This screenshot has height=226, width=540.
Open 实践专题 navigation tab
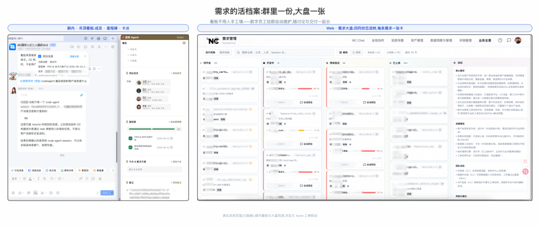click(397, 40)
